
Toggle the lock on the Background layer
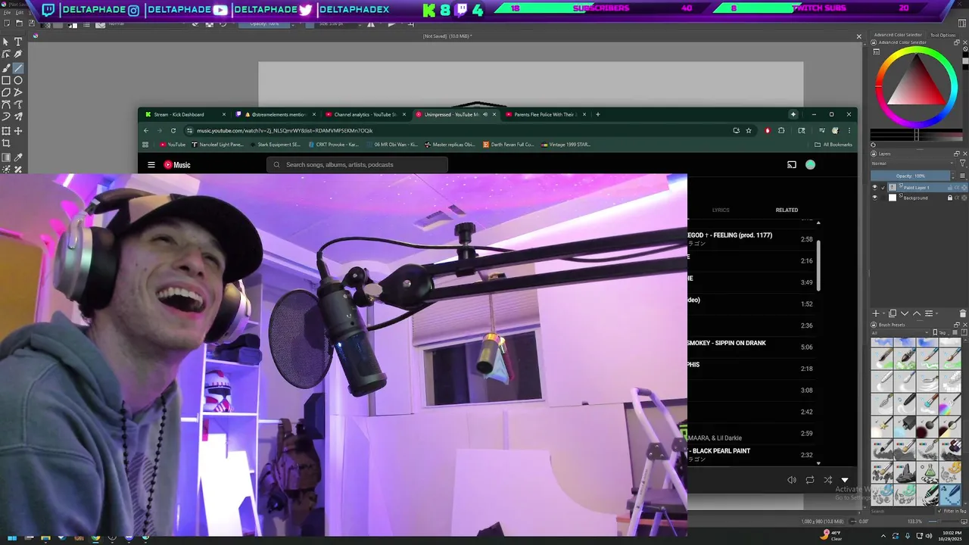coord(949,198)
